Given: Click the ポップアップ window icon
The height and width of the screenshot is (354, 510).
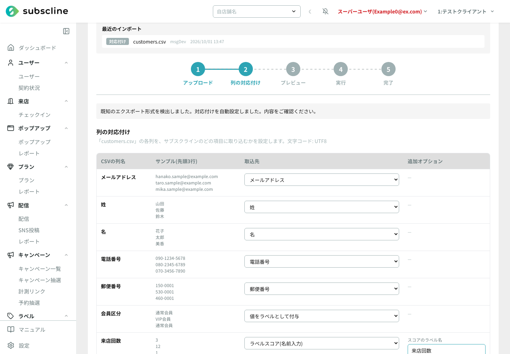Looking at the screenshot, I should click(x=11, y=128).
